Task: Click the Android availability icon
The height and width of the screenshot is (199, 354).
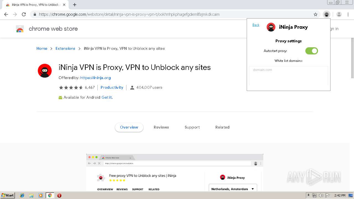Action: pos(60,98)
